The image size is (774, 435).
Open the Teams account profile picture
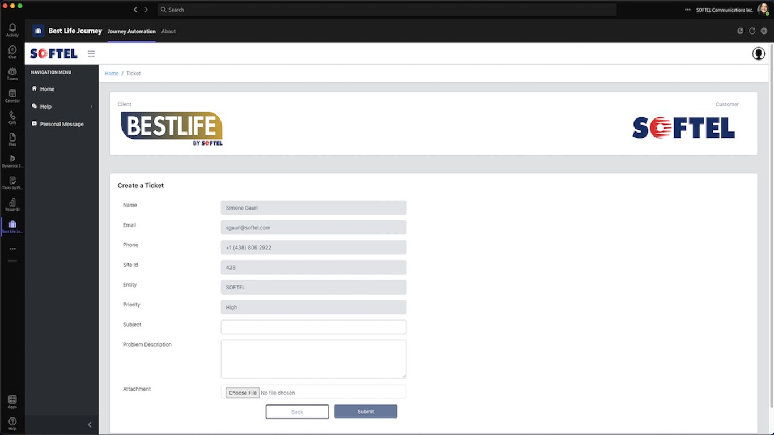tap(763, 9)
